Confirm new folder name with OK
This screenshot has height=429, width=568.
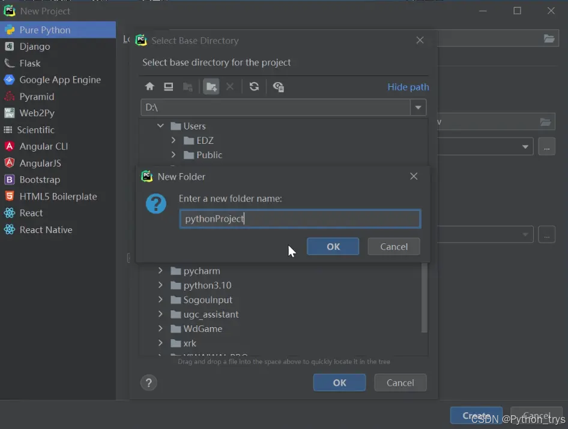[x=333, y=246]
